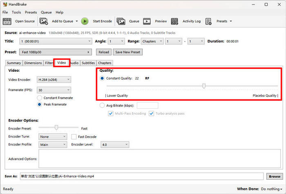The height and width of the screenshot is (194, 286).
Task: Click the Add to Queue image icon
Action: pyautogui.click(x=44, y=21)
